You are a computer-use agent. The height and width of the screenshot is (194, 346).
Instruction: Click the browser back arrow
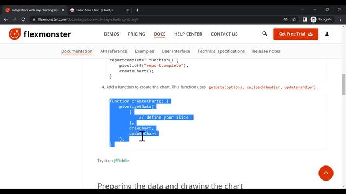click(x=6, y=19)
